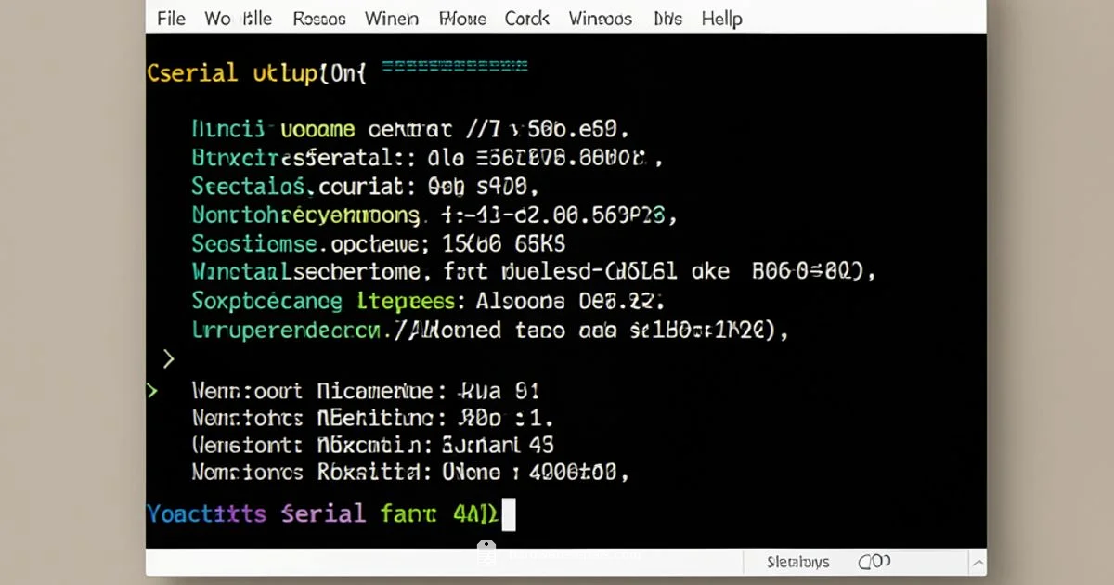This screenshot has width=1114, height=585.
Task: Click the Dhs menu item
Action: click(667, 19)
